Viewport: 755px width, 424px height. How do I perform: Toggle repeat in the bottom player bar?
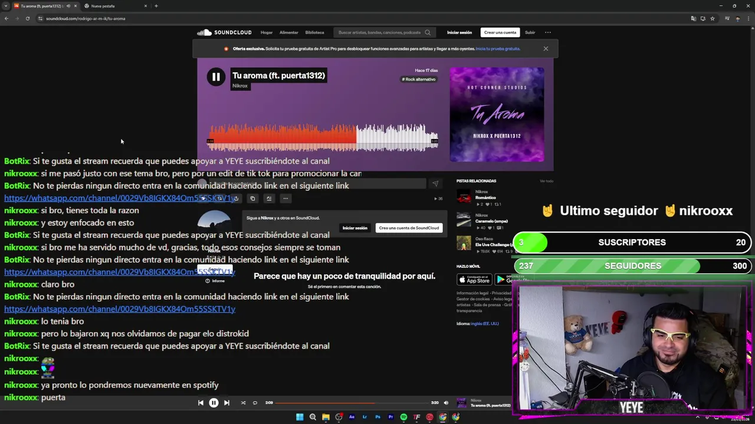(255, 403)
